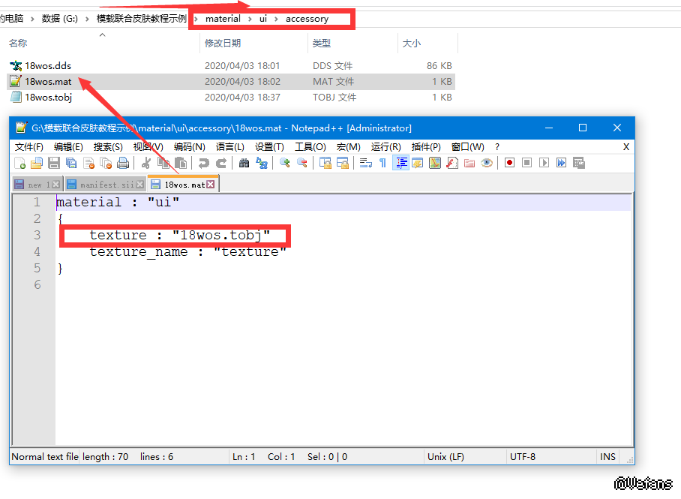Expand chevron after ui in breadcrumb
681x499 pixels.
[276, 19]
